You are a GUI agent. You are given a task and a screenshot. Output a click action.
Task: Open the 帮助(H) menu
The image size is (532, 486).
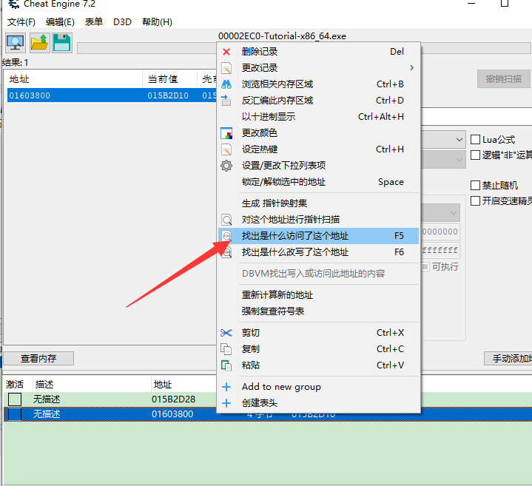point(157,22)
